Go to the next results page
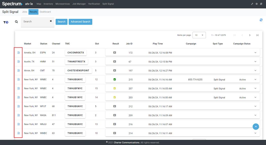Viewport: 266px width, 145px height. click(x=250, y=35)
